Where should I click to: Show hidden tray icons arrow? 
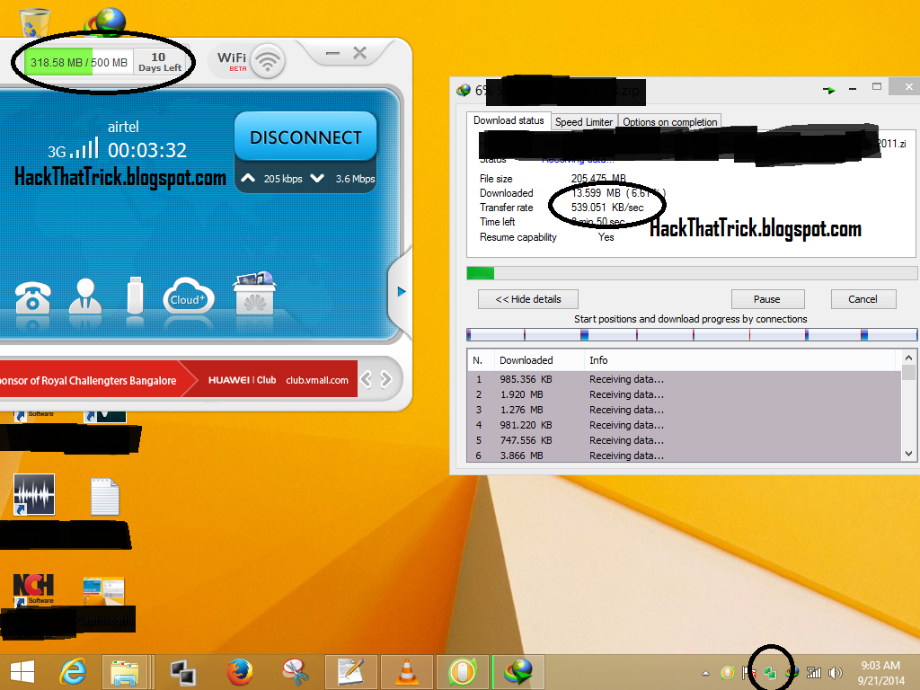click(706, 673)
